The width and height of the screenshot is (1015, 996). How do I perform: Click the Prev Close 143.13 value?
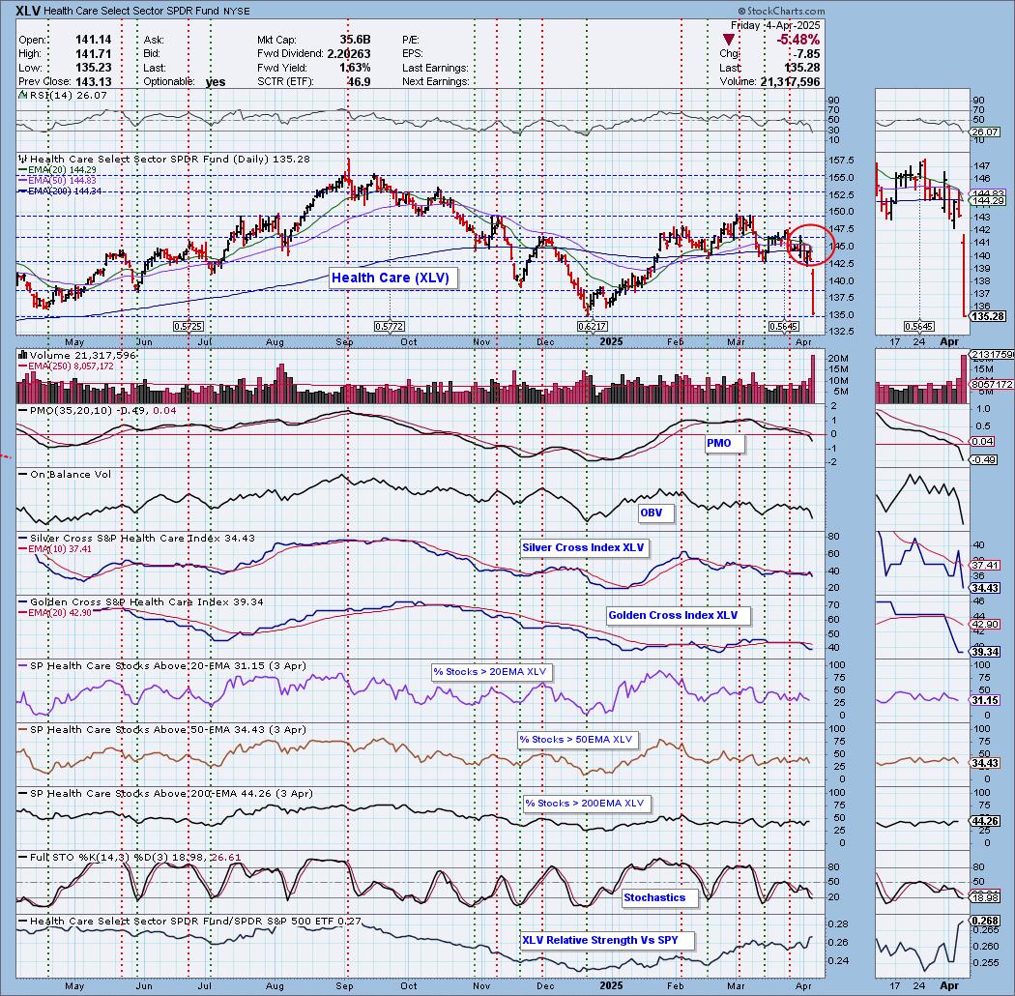point(94,81)
